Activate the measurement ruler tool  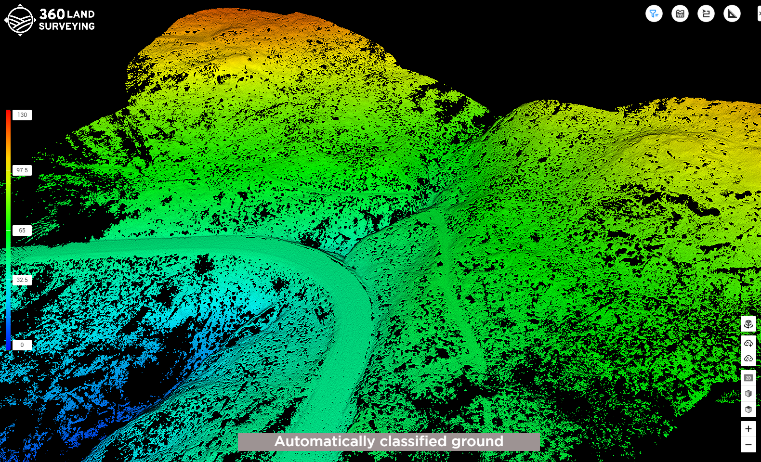click(732, 13)
